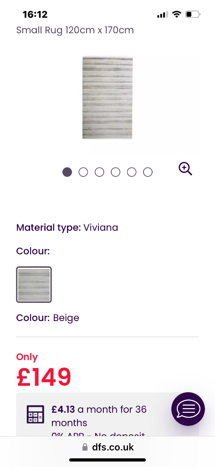Tap the cellular signal bars
This screenshot has height=467, width=215.
pyautogui.click(x=162, y=14)
